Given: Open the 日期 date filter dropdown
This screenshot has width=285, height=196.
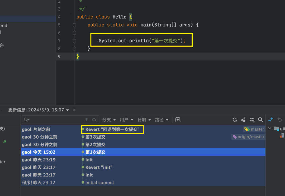Looking at the screenshot, I should coord(144,120).
